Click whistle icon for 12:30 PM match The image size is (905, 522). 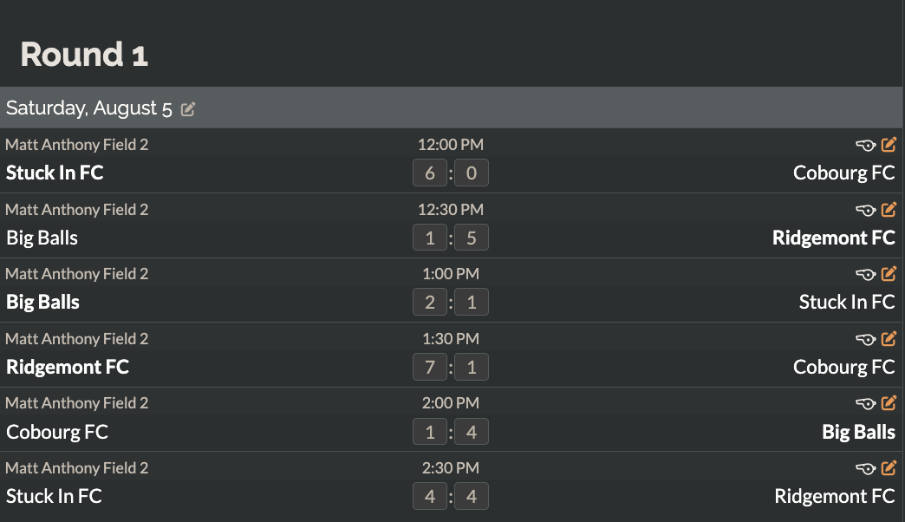click(866, 210)
